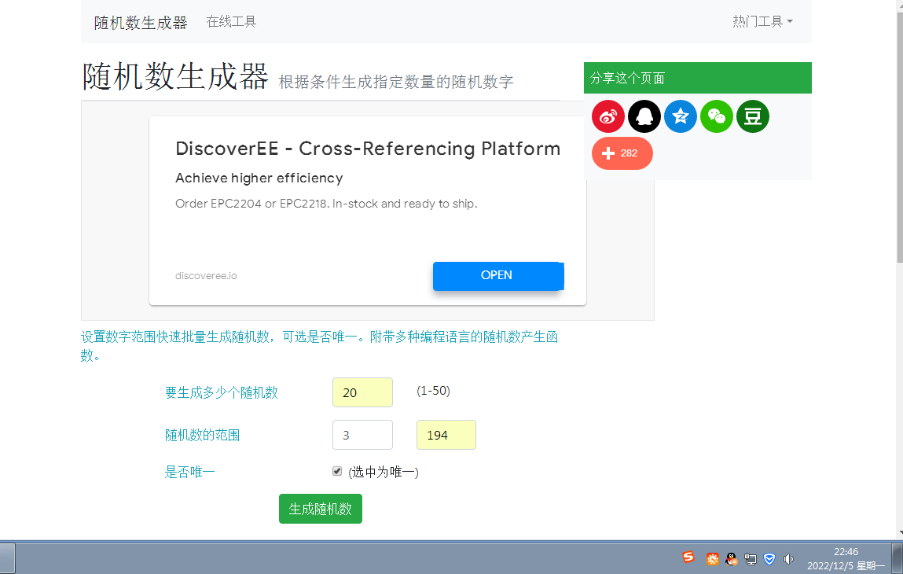
Task: Open network status tray icon
Action: 751,558
